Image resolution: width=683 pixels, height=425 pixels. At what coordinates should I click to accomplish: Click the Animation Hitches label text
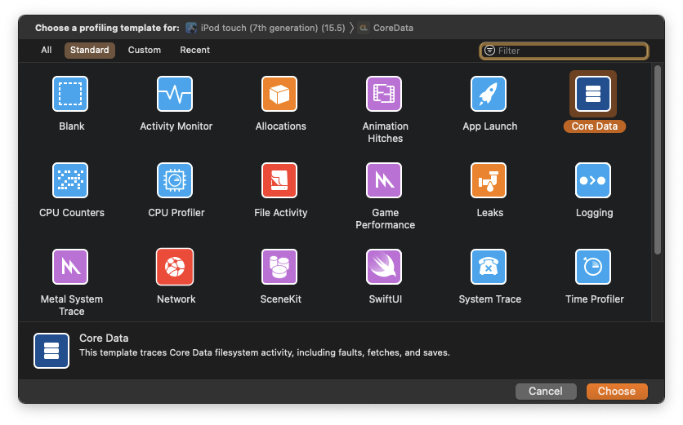click(x=385, y=132)
